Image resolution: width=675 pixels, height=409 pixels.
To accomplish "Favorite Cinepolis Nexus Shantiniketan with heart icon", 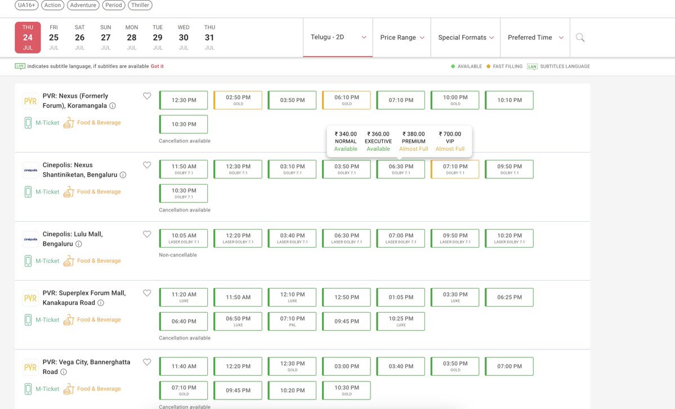I will coord(147,165).
